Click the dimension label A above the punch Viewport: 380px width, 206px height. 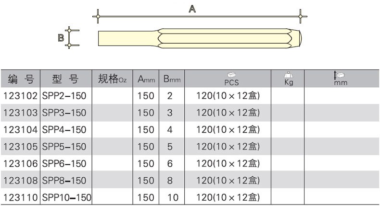[x=191, y=9]
